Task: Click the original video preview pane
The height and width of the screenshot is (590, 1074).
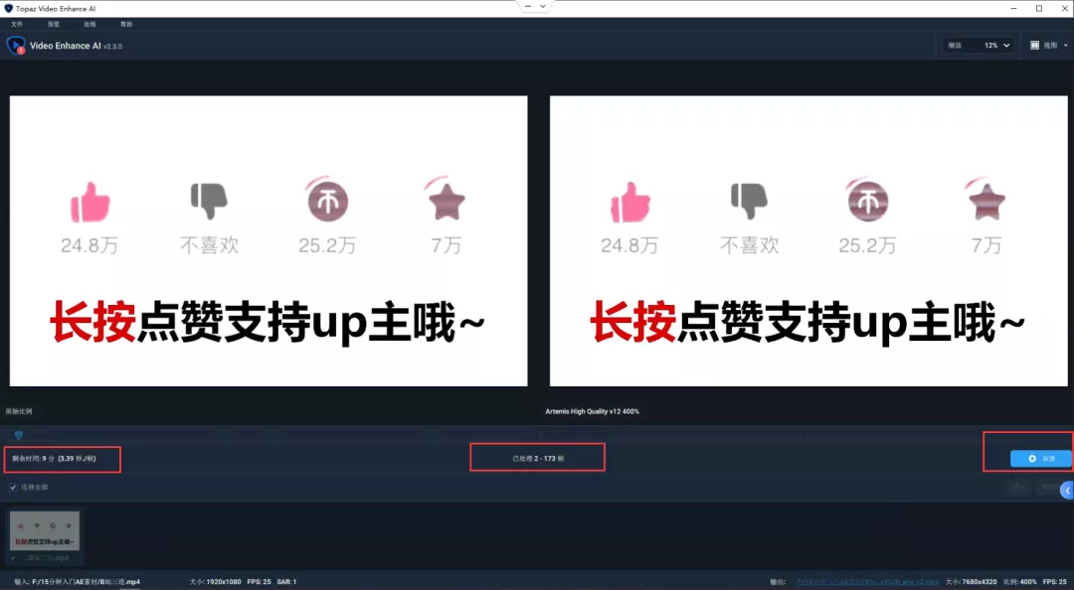Action: (268, 240)
